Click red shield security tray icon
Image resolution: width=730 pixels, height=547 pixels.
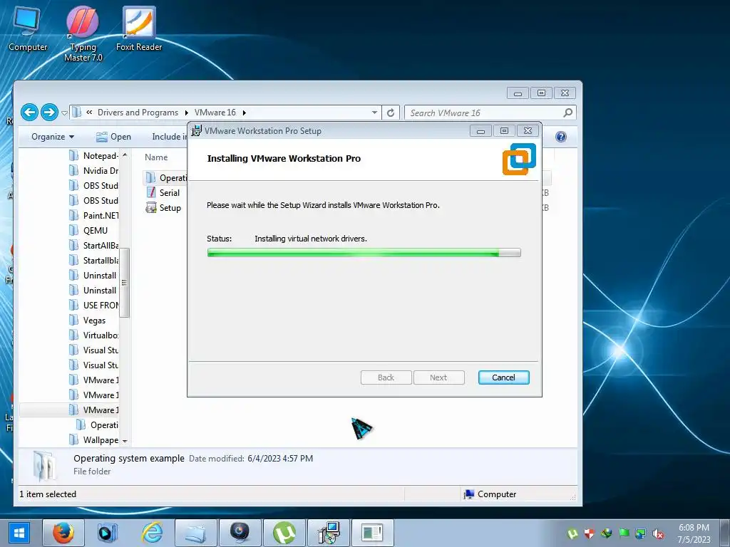(x=589, y=533)
